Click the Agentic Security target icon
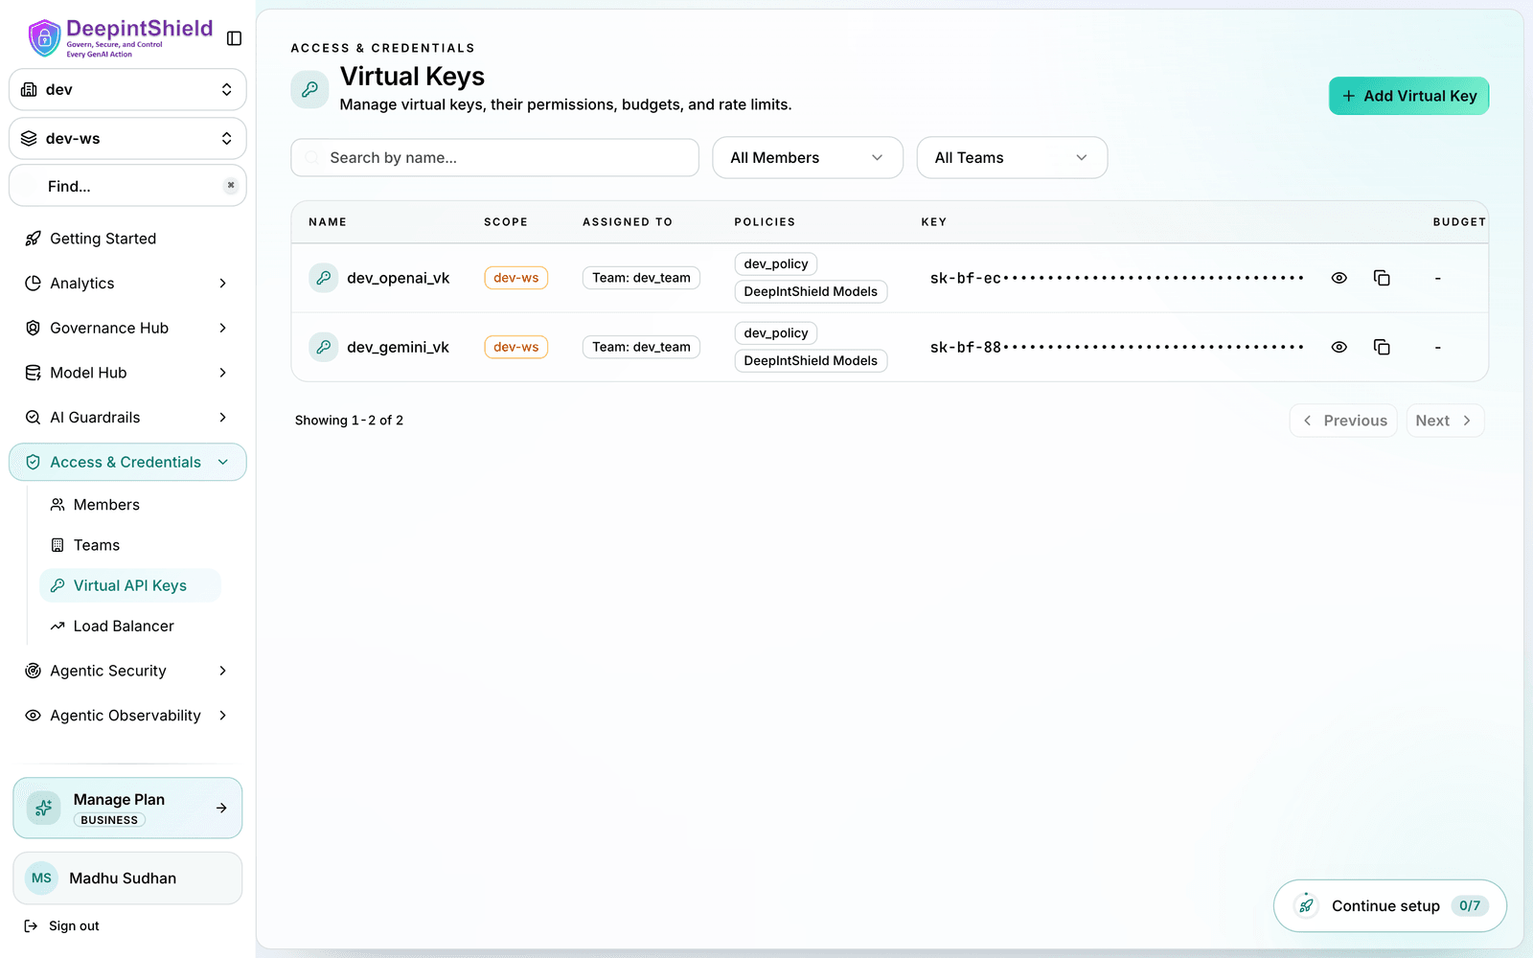 [33, 671]
